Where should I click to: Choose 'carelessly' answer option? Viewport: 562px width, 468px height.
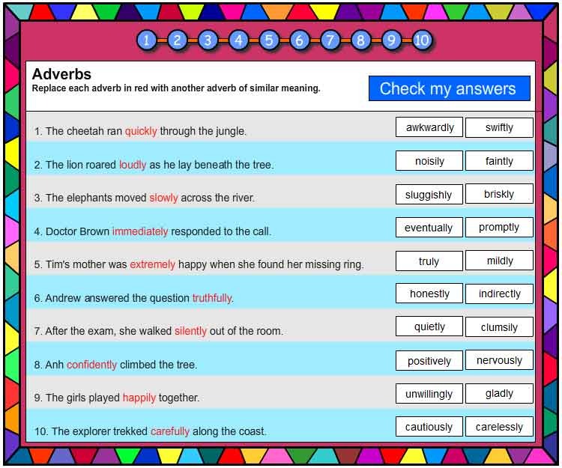[499, 427]
